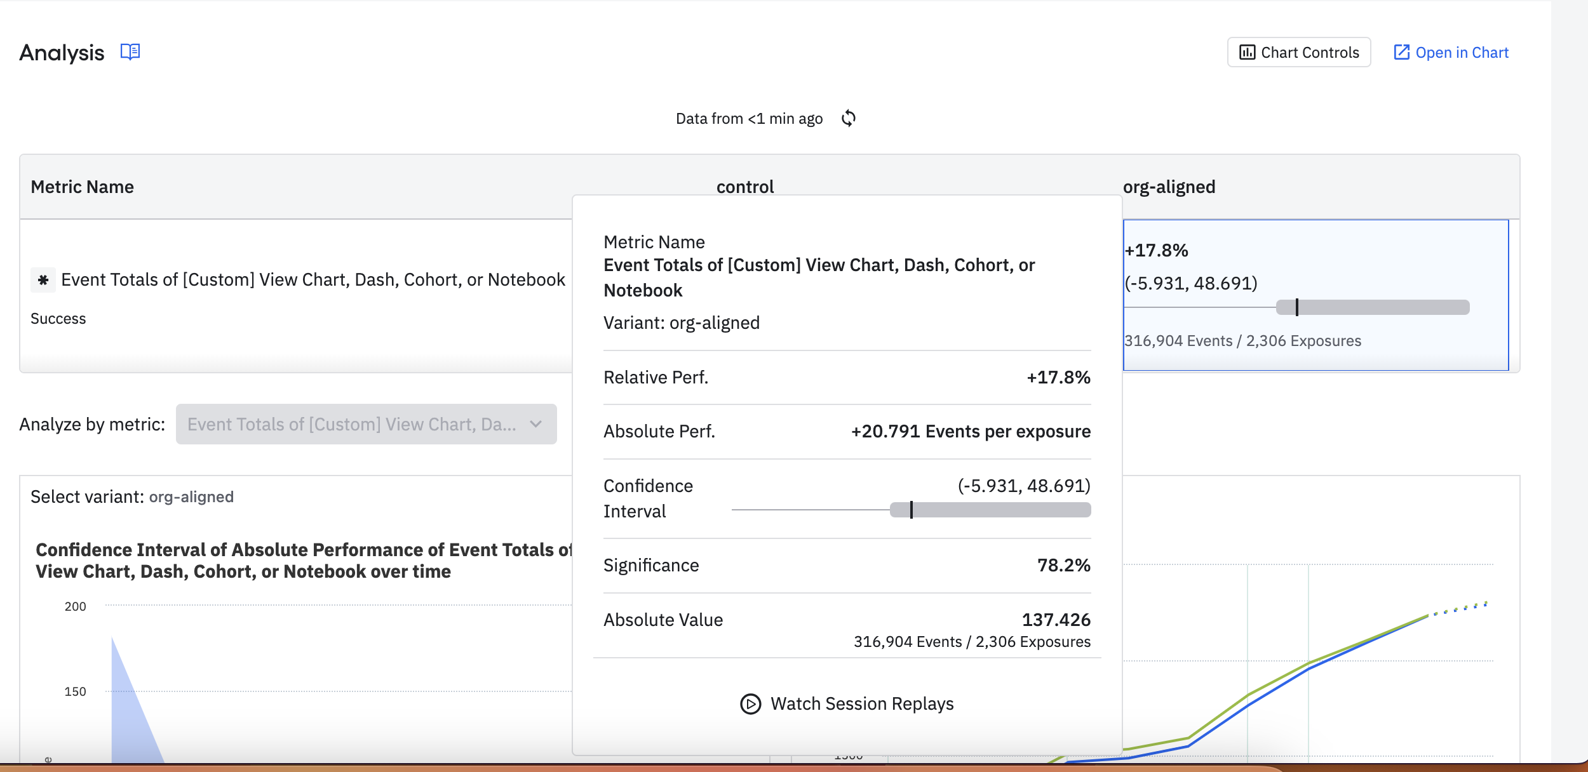
Task: Click the asterisk icon beside the Event Totals metric
Action: [43, 280]
